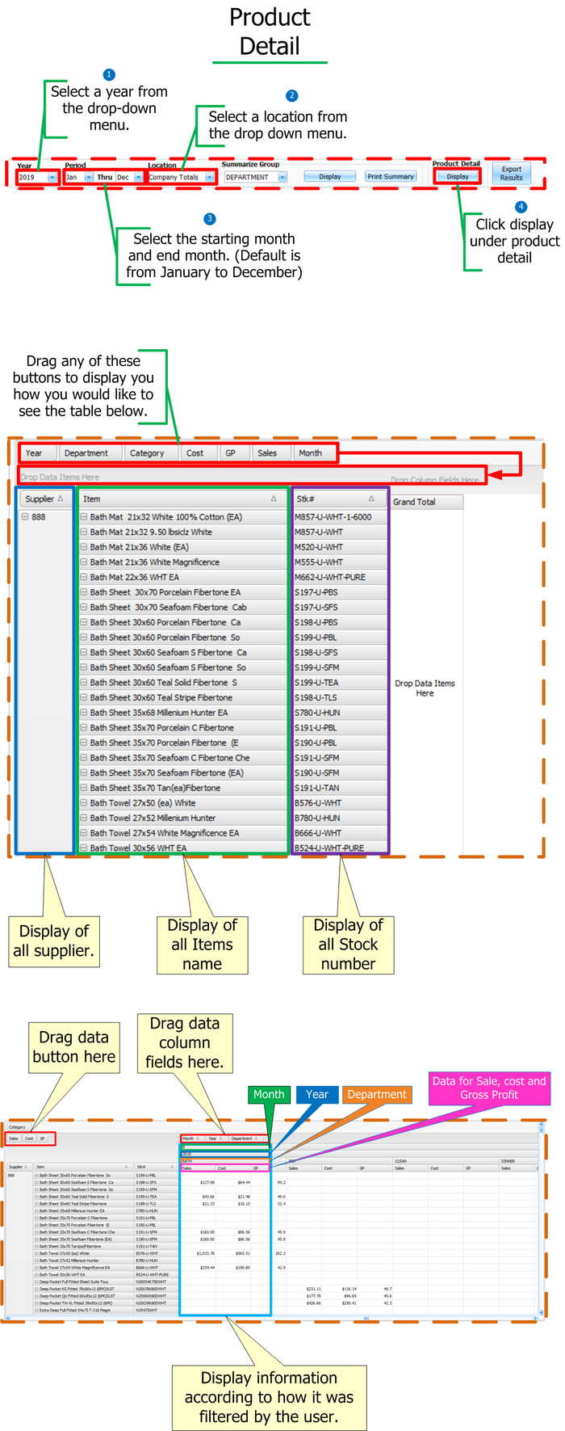This screenshot has height=1431, width=565.
Task: Collapse Bath Towel 27x50 (ea) White row
Action: coord(83,803)
